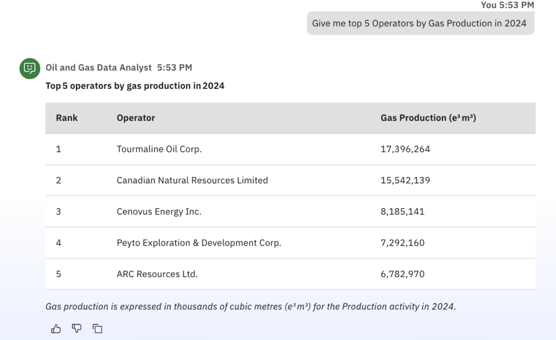Click the italic footnote about gas production units
The width and height of the screenshot is (556, 340).
pyautogui.click(x=250, y=306)
